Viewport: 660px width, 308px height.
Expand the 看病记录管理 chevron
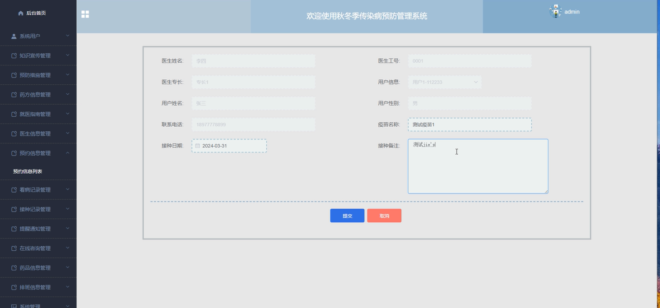click(x=68, y=189)
